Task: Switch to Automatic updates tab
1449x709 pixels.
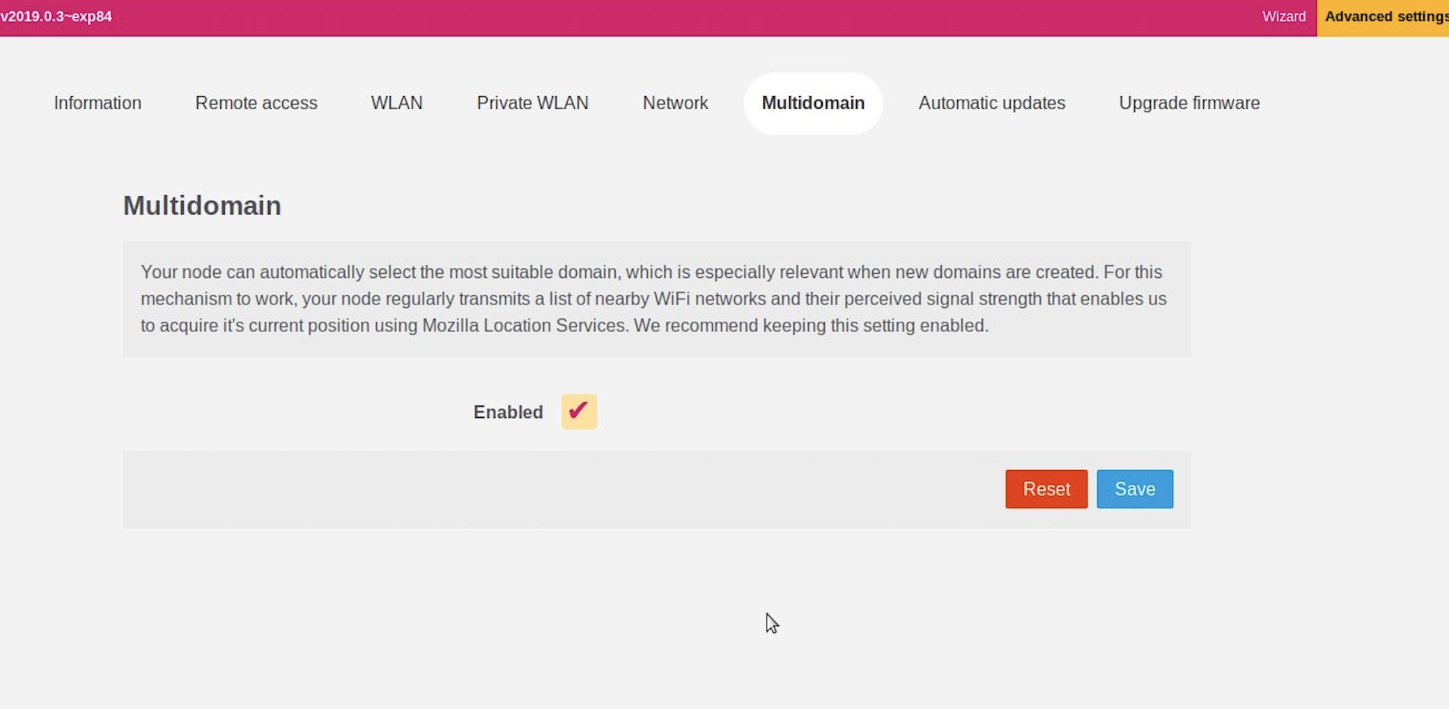Action: click(991, 103)
